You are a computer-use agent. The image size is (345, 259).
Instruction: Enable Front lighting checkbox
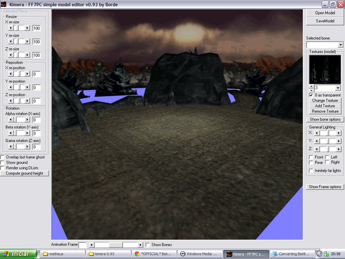coord(311,157)
